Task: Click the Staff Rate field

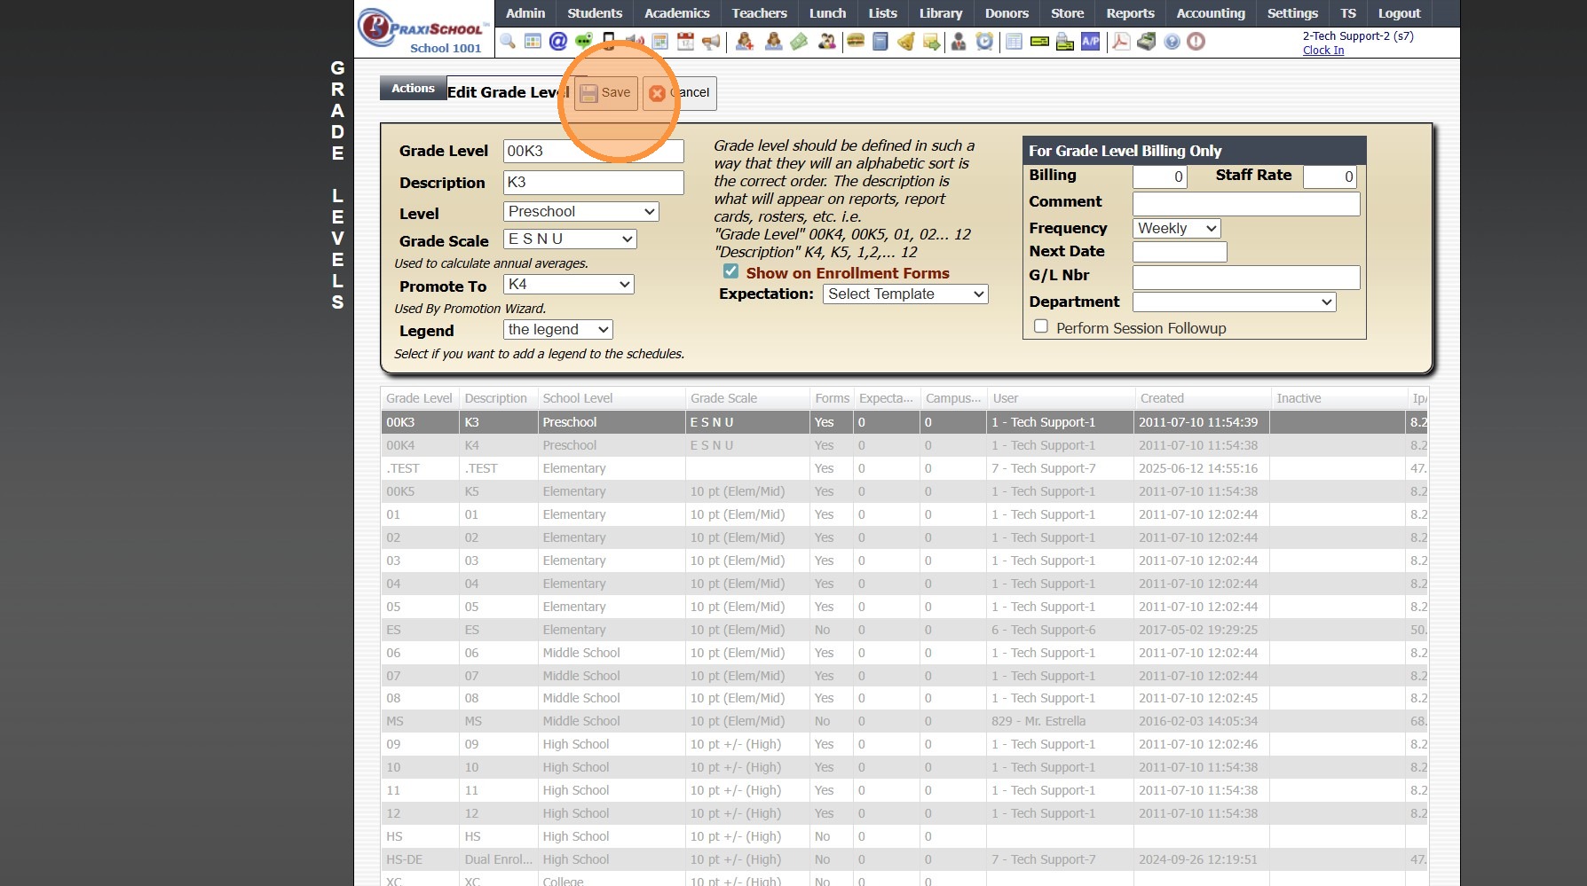Action: pos(1330,176)
